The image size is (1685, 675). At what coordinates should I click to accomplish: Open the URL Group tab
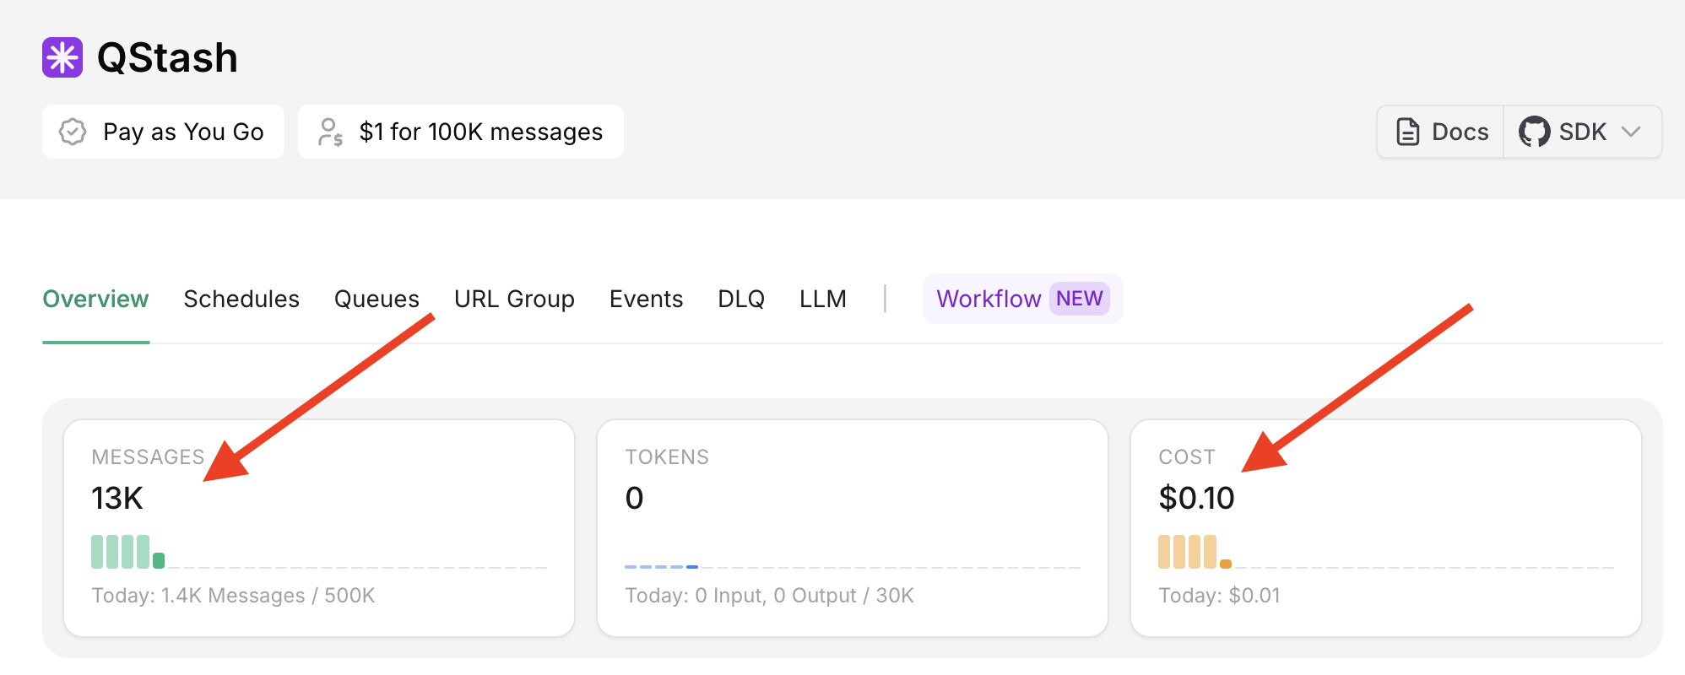click(x=514, y=299)
